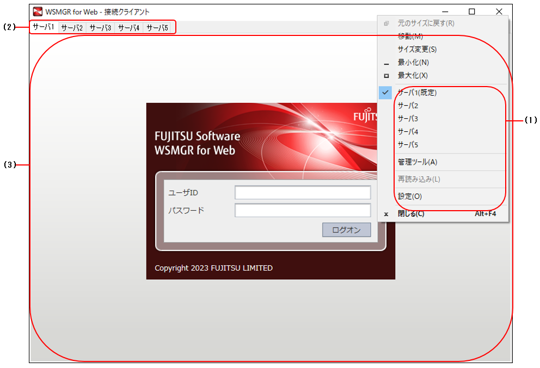Pick サーバ5 in the system menu
The image size is (540, 368).
[408, 145]
